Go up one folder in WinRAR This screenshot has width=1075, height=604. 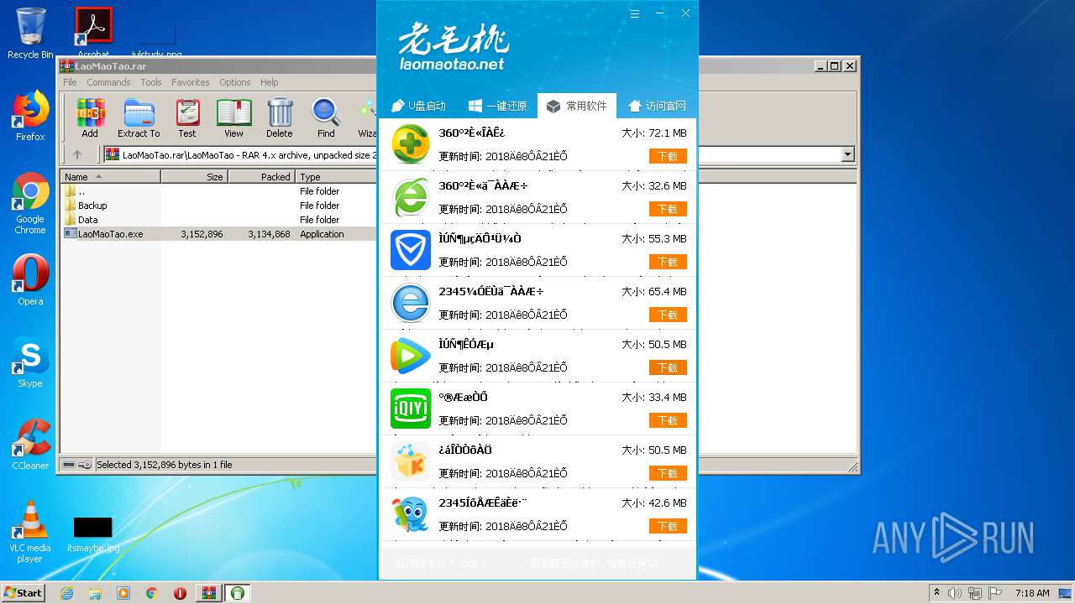point(77,154)
